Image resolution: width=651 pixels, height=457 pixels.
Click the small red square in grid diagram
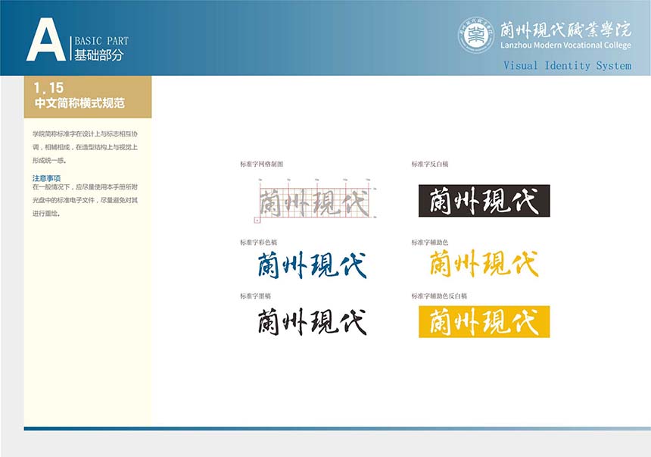[x=258, y=220]
